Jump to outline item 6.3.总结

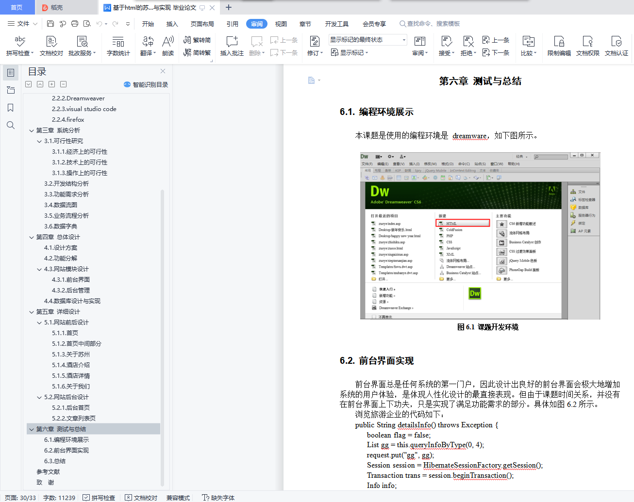(55, 461)
